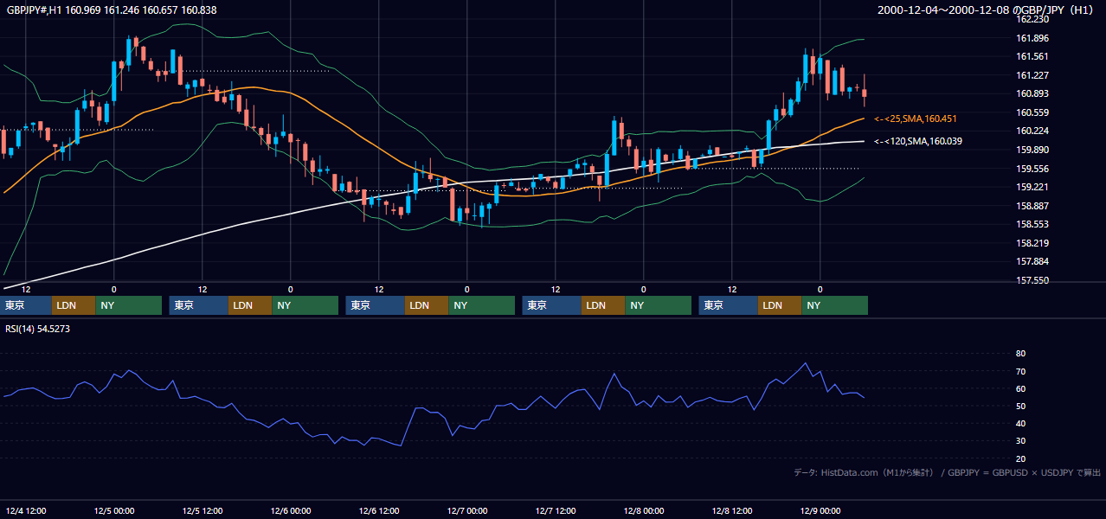Select the 東京 session box on 12/7

pos(552,305)
